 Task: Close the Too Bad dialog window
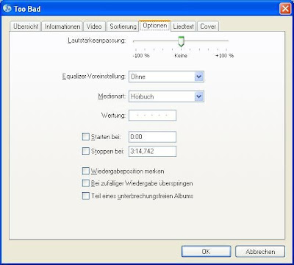pyautogui.click(x=285, y=9)
